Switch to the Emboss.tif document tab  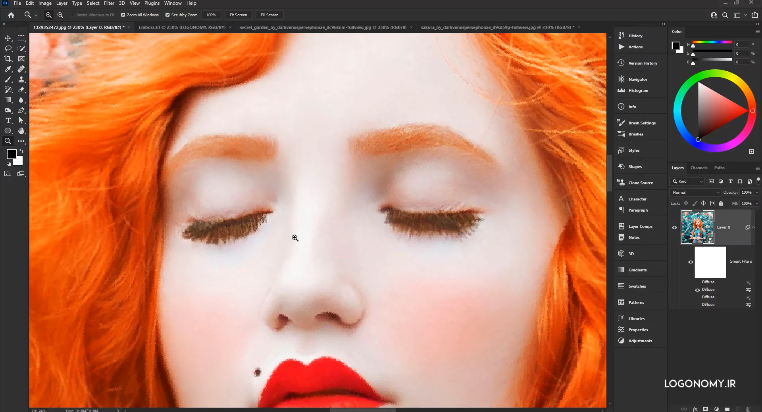click(x=182, y=27)
